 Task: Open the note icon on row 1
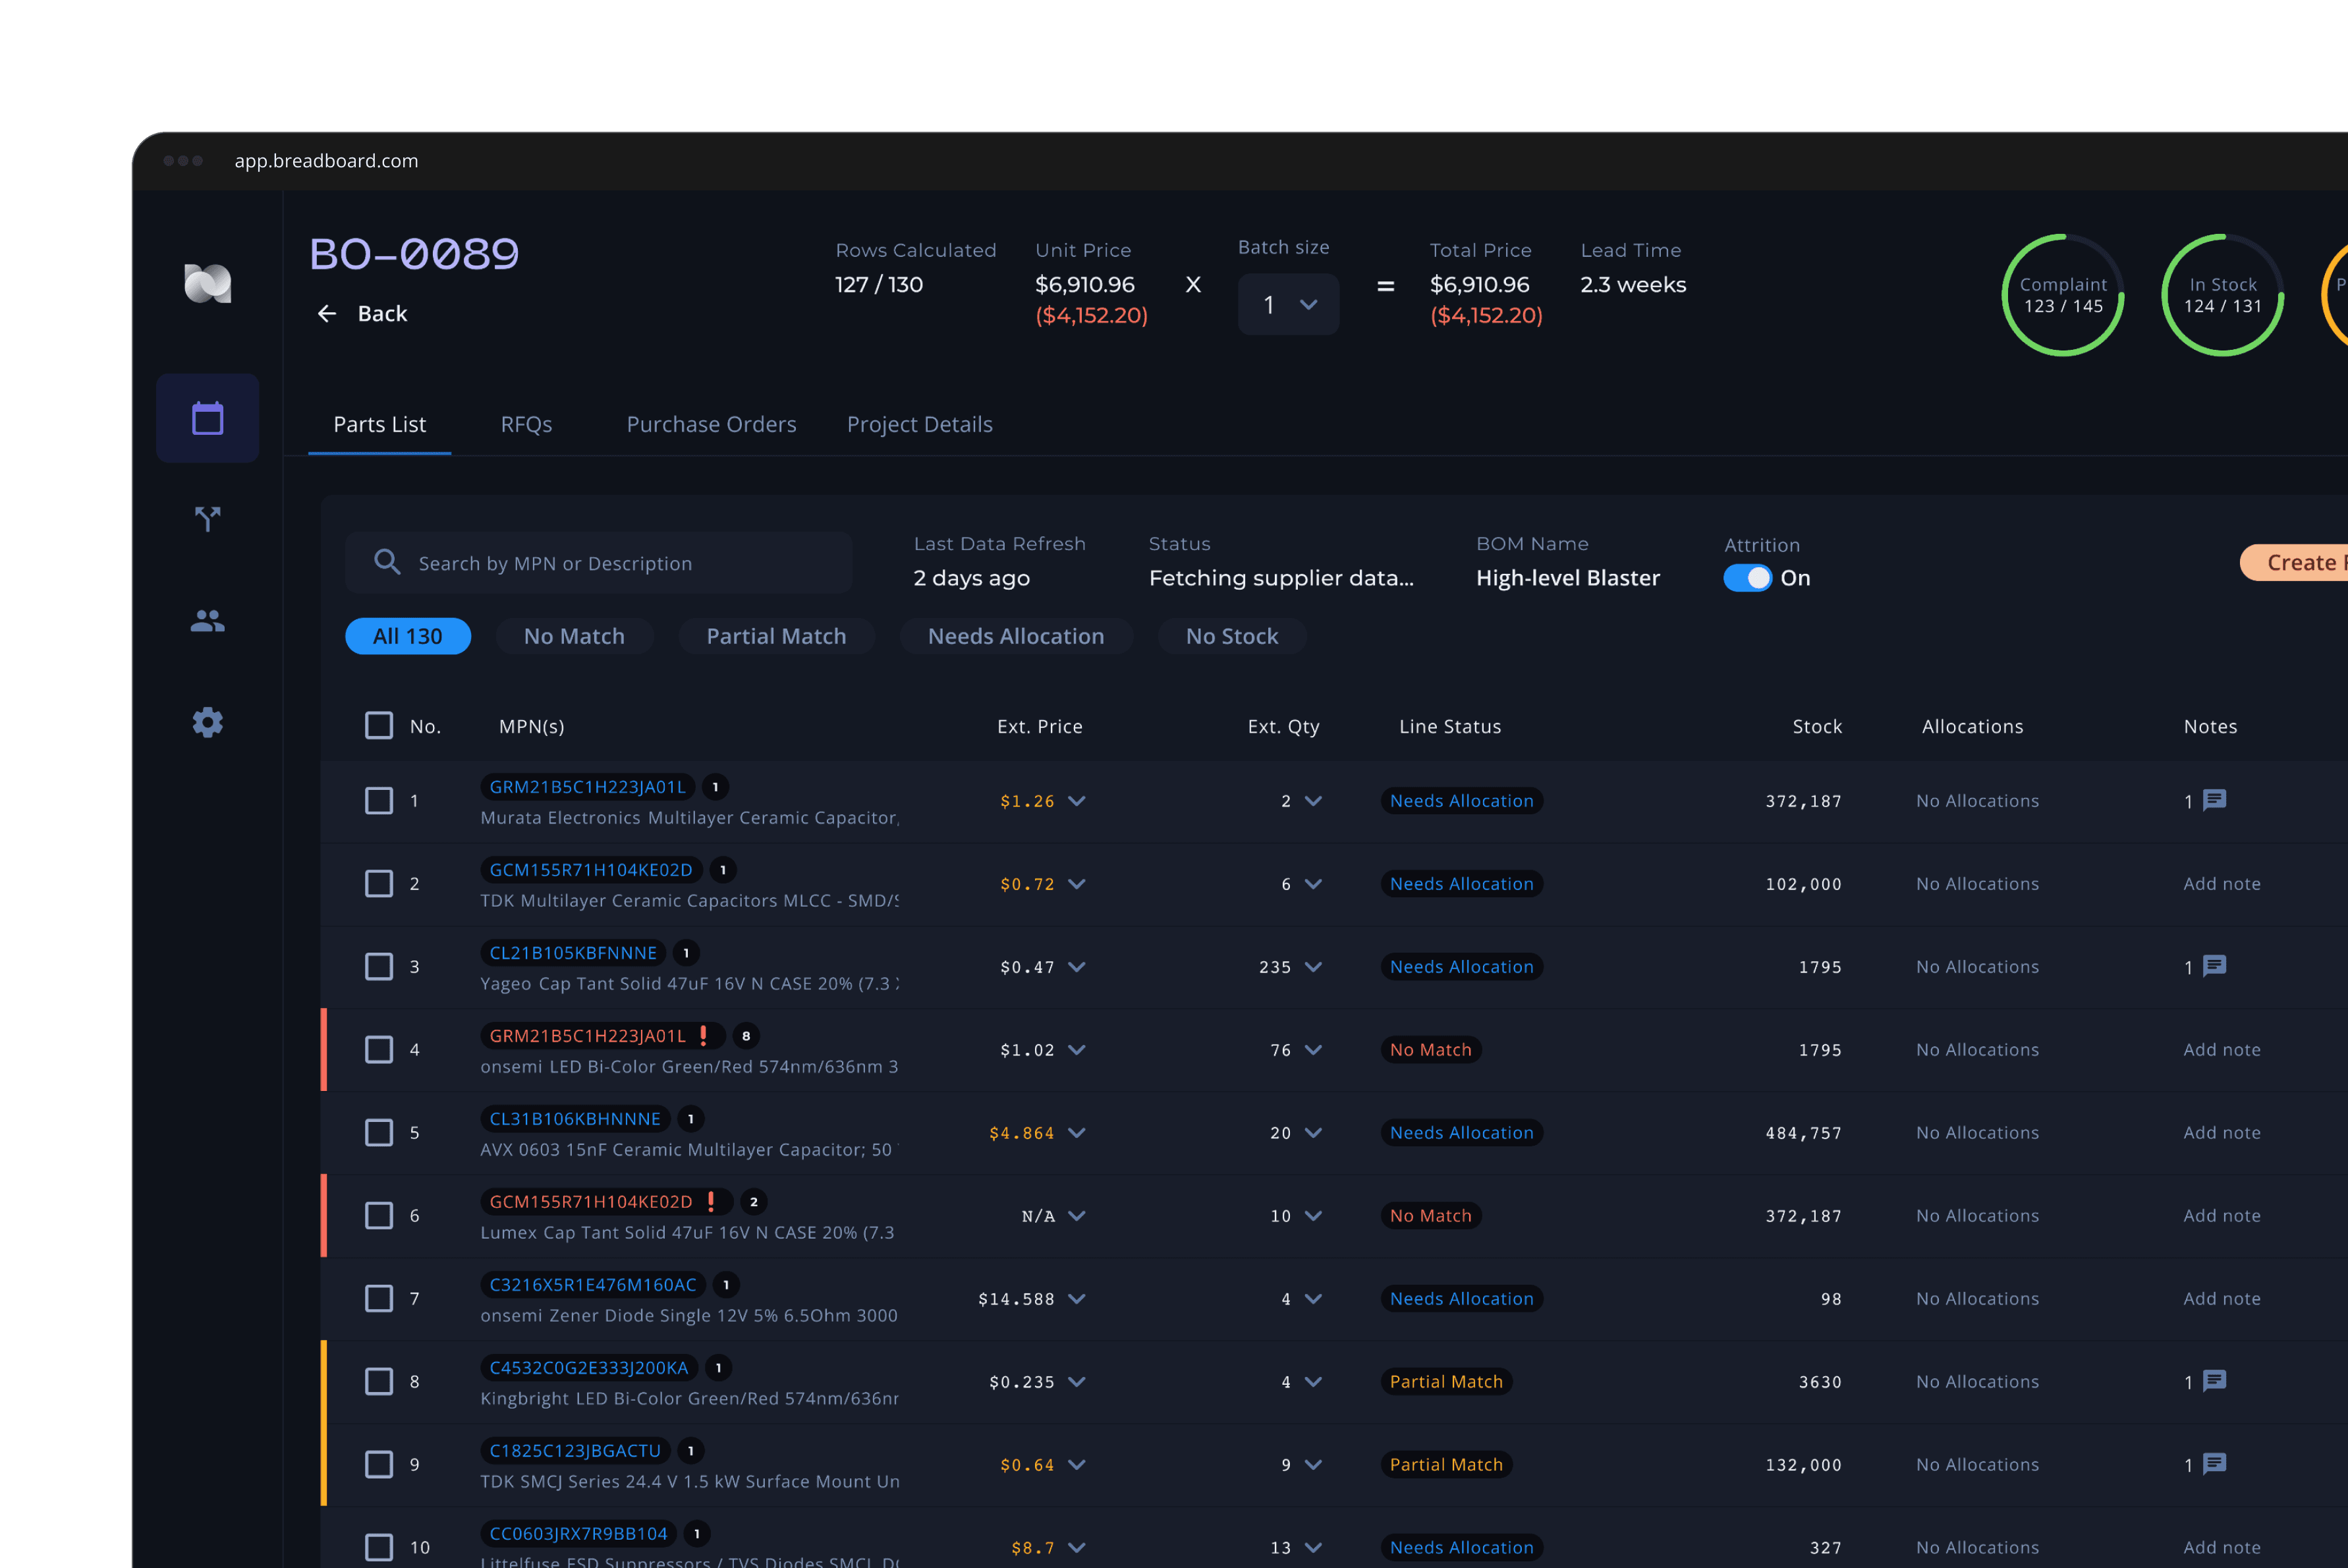(2215, 800)
